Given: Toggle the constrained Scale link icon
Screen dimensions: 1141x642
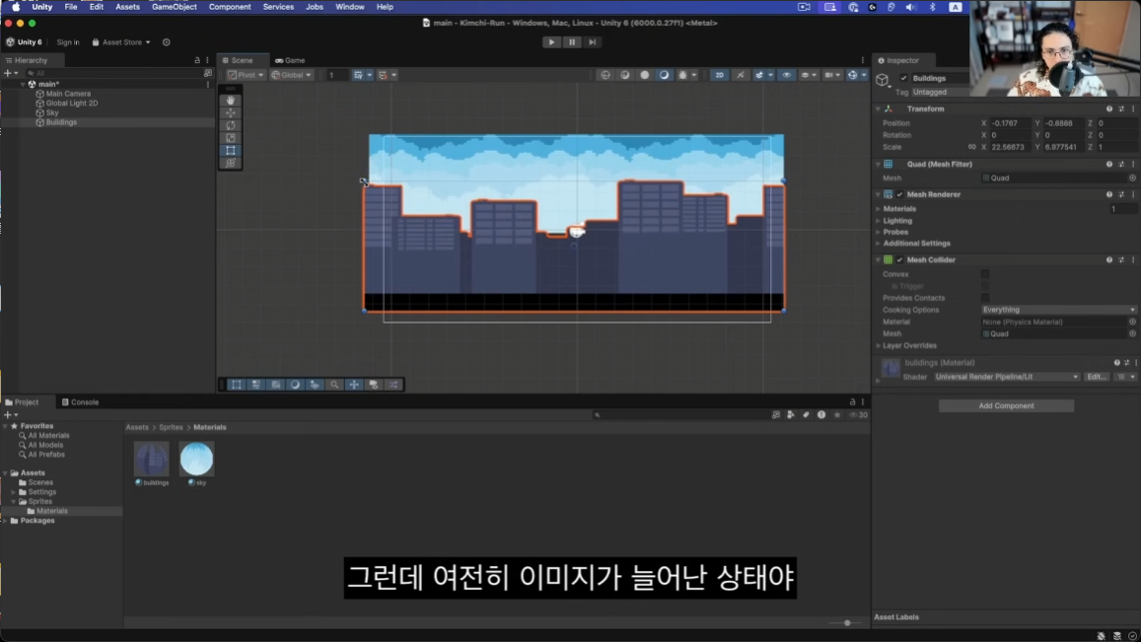Looking at the screenshot, I should point(971,147).
